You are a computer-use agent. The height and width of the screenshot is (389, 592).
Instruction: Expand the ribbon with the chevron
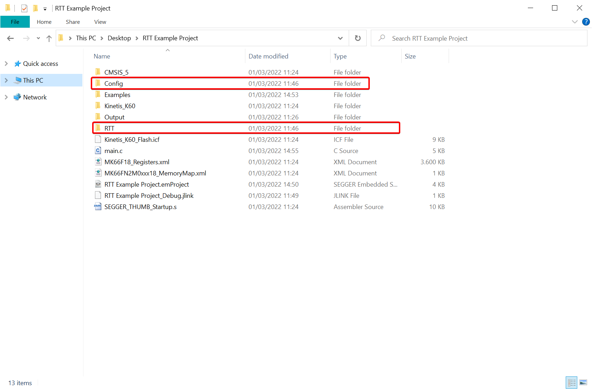click(574, 22)
